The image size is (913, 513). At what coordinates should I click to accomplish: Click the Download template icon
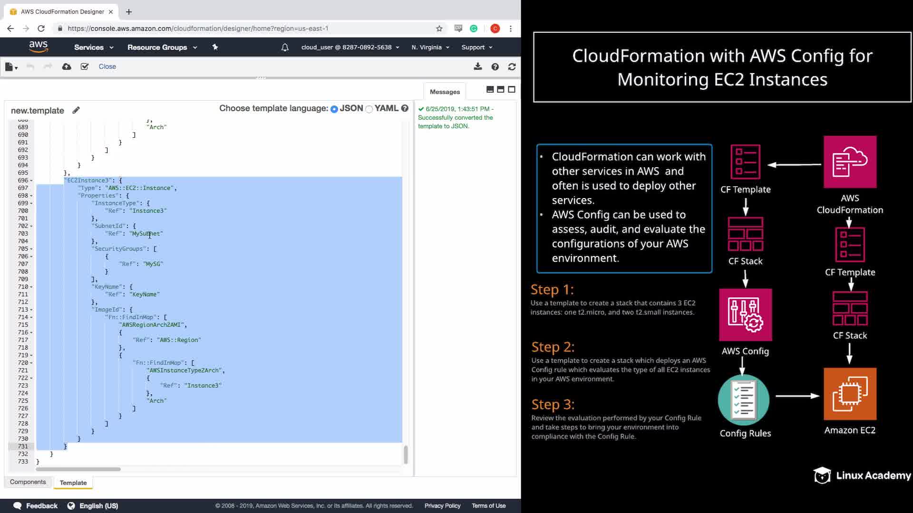(x=478, y=66)
